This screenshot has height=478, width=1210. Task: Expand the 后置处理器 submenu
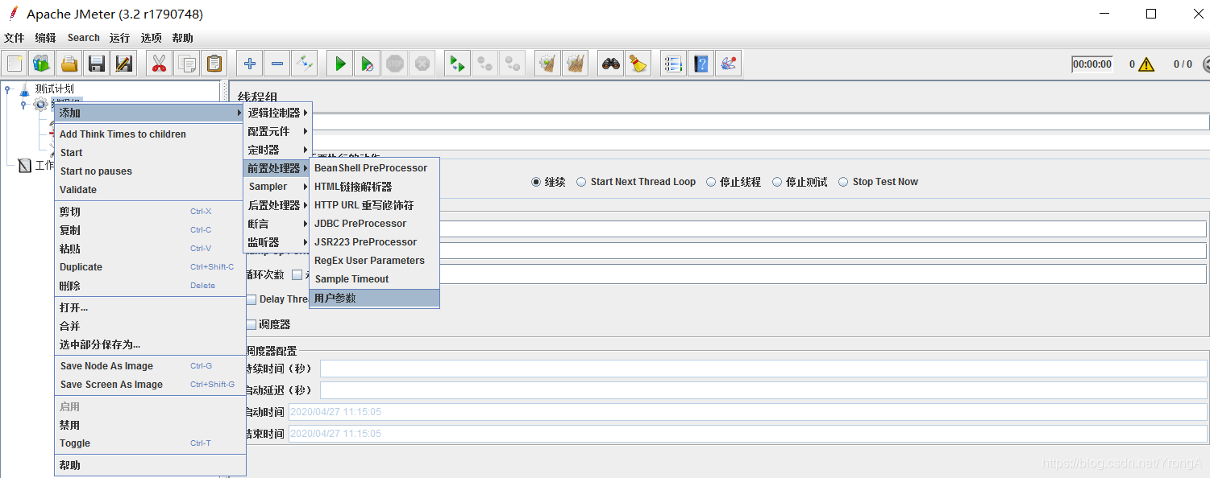[277, 205]
